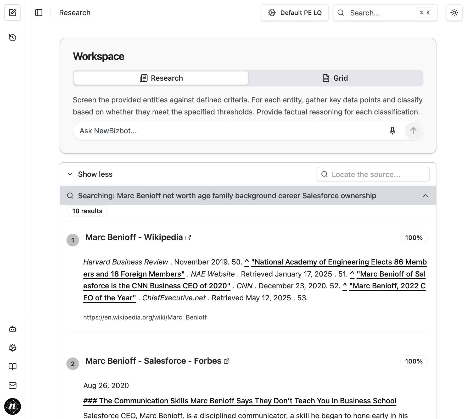Open settings via the gear icon
471x419 pixels.
pyautogui.click(x=12, y=348)
